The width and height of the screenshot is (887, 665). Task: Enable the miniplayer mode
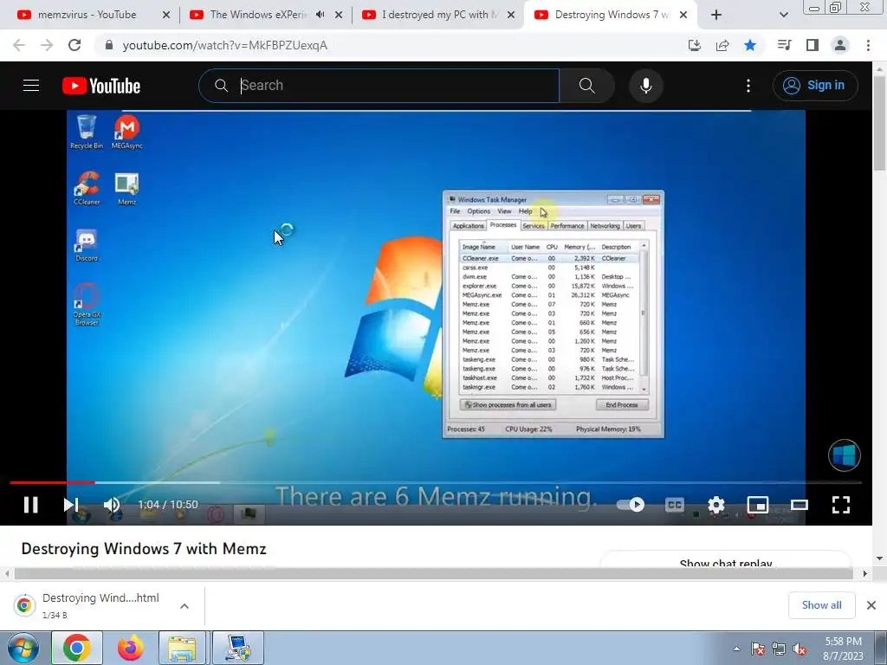coord(757,505)
